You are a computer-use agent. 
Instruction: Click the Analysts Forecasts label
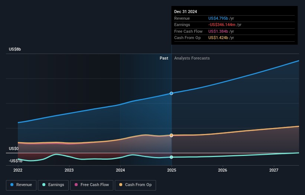click(x=192, y=58)
